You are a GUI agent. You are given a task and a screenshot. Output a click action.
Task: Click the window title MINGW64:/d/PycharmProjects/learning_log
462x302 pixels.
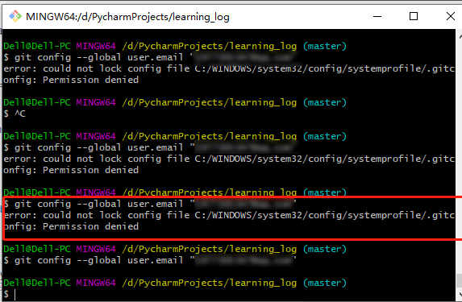(127, 17)
